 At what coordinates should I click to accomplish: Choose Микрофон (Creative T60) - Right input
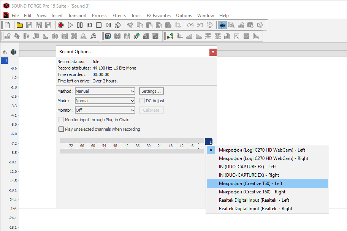pyautogui.click(x=267, y=192)
